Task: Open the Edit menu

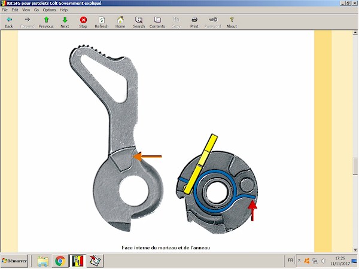Action: [15, 10]
